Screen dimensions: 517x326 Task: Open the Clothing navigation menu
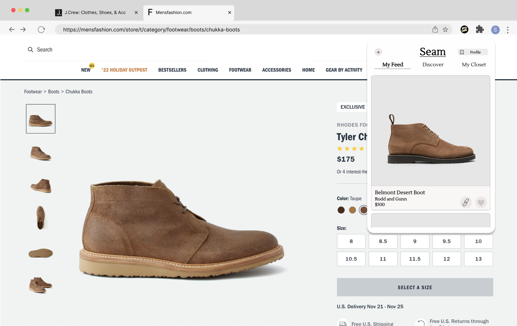click(208, 70)
